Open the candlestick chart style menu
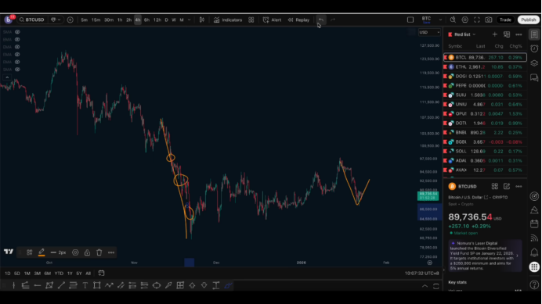 [202, 20]
